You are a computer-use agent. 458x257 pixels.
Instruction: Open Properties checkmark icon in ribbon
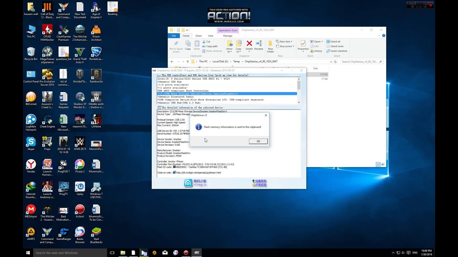pyautogui.click(x=303, y=44)
